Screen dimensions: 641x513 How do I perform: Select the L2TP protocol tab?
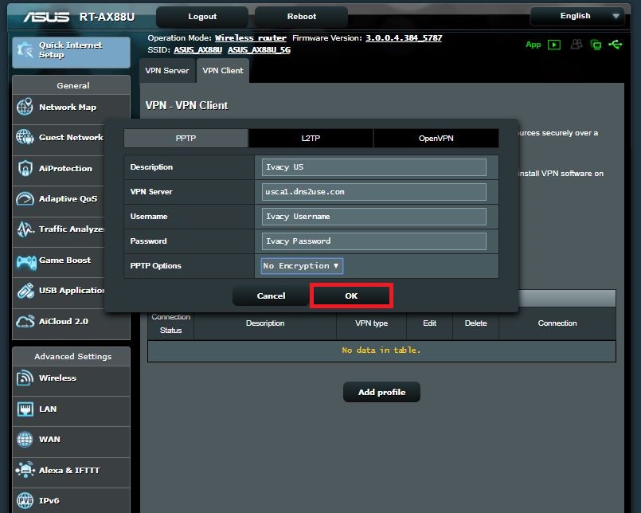(x=310, y=137)
